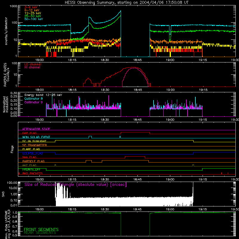
Task: Click the FLARE FLAG label
Action: coord(31,149)
